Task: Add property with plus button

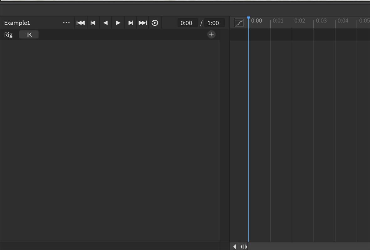Action: (x=211, y=34)
